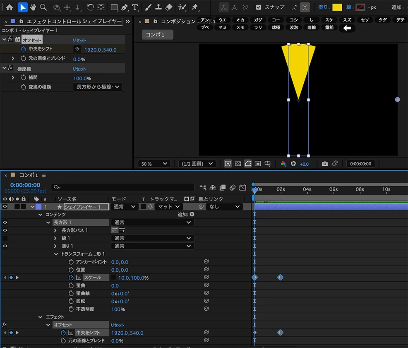Click the Home icon in toolbar
Viewport: 408px width, 348px height.
pos(10,7)
